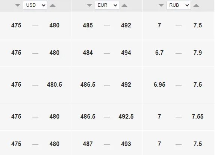This screenshot has height=155, width=215.
Task: Sort USD column descending with down arrow
Action: click(18, 5)
